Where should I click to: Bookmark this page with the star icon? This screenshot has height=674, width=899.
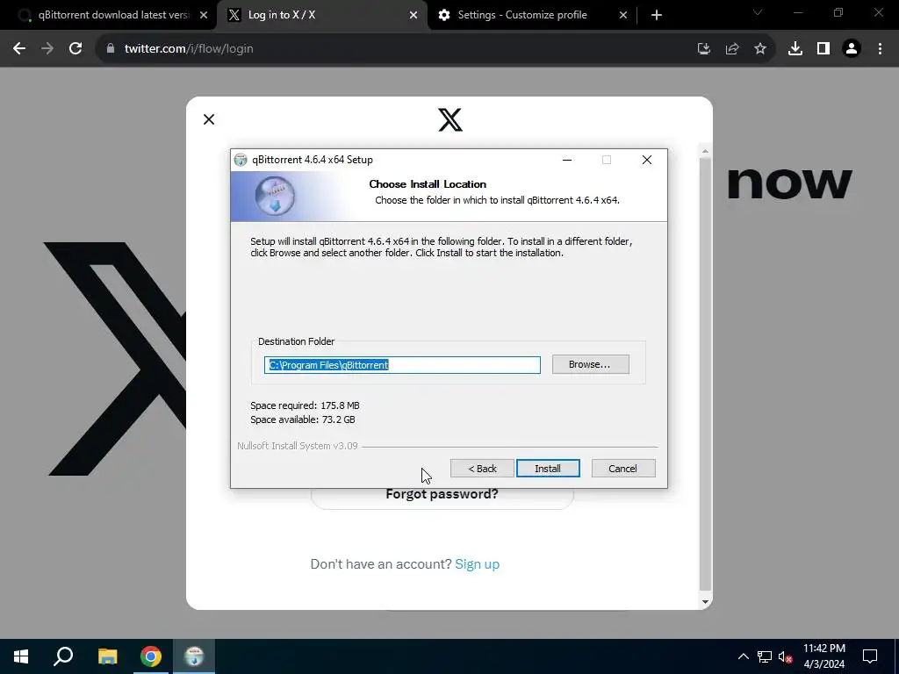click(x=760, y=49)
